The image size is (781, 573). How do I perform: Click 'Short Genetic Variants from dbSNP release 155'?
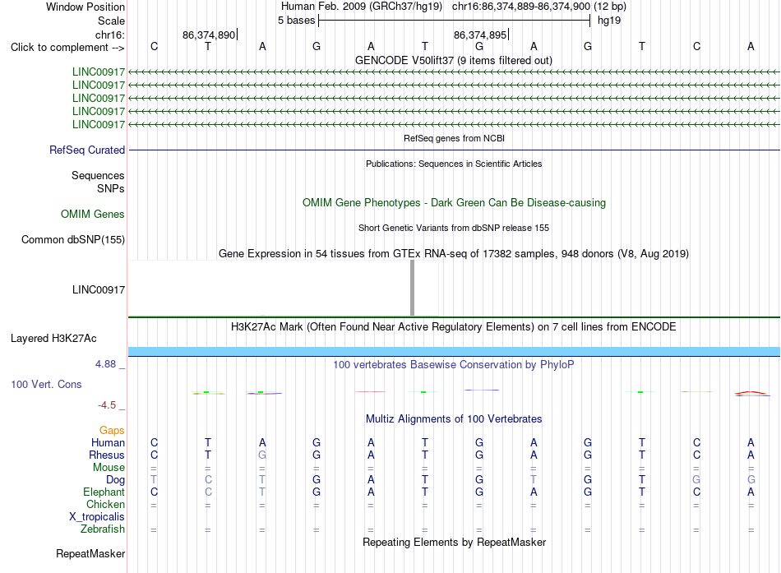click(x=454, y=228)
